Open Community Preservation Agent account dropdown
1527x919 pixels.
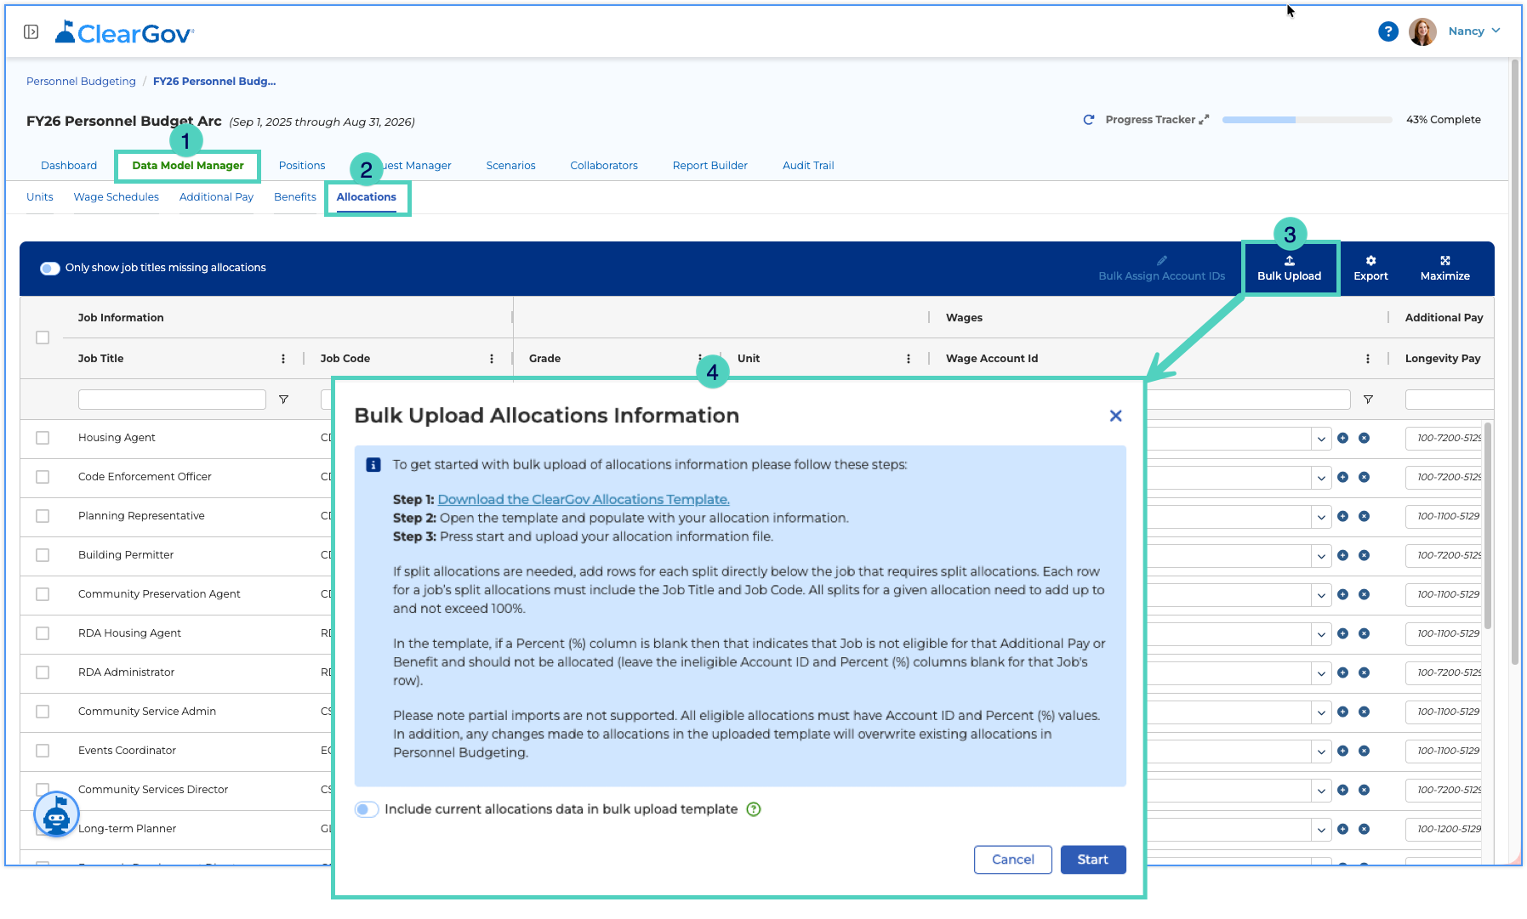pyautogui.click(x=1320, y=595)
